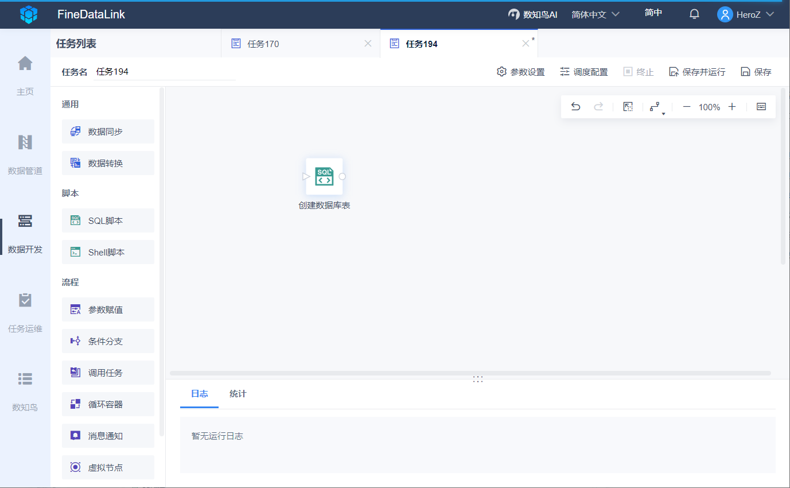Switch to the 统计 tab
This screenshot has width=790, height=488.
[x=238, y=394]
